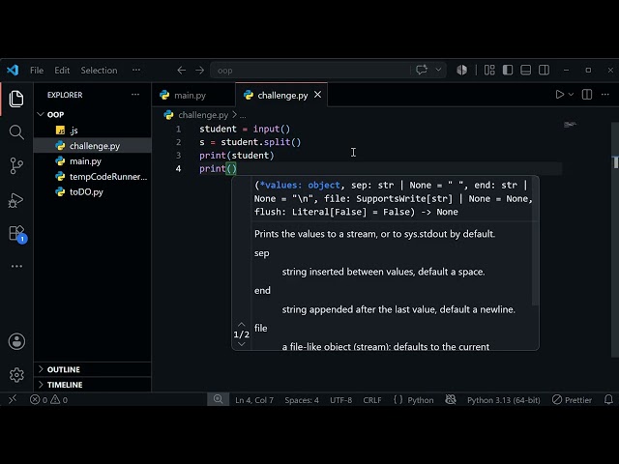
Task: Split the editor to the right
Action: [x=587, y=95]
